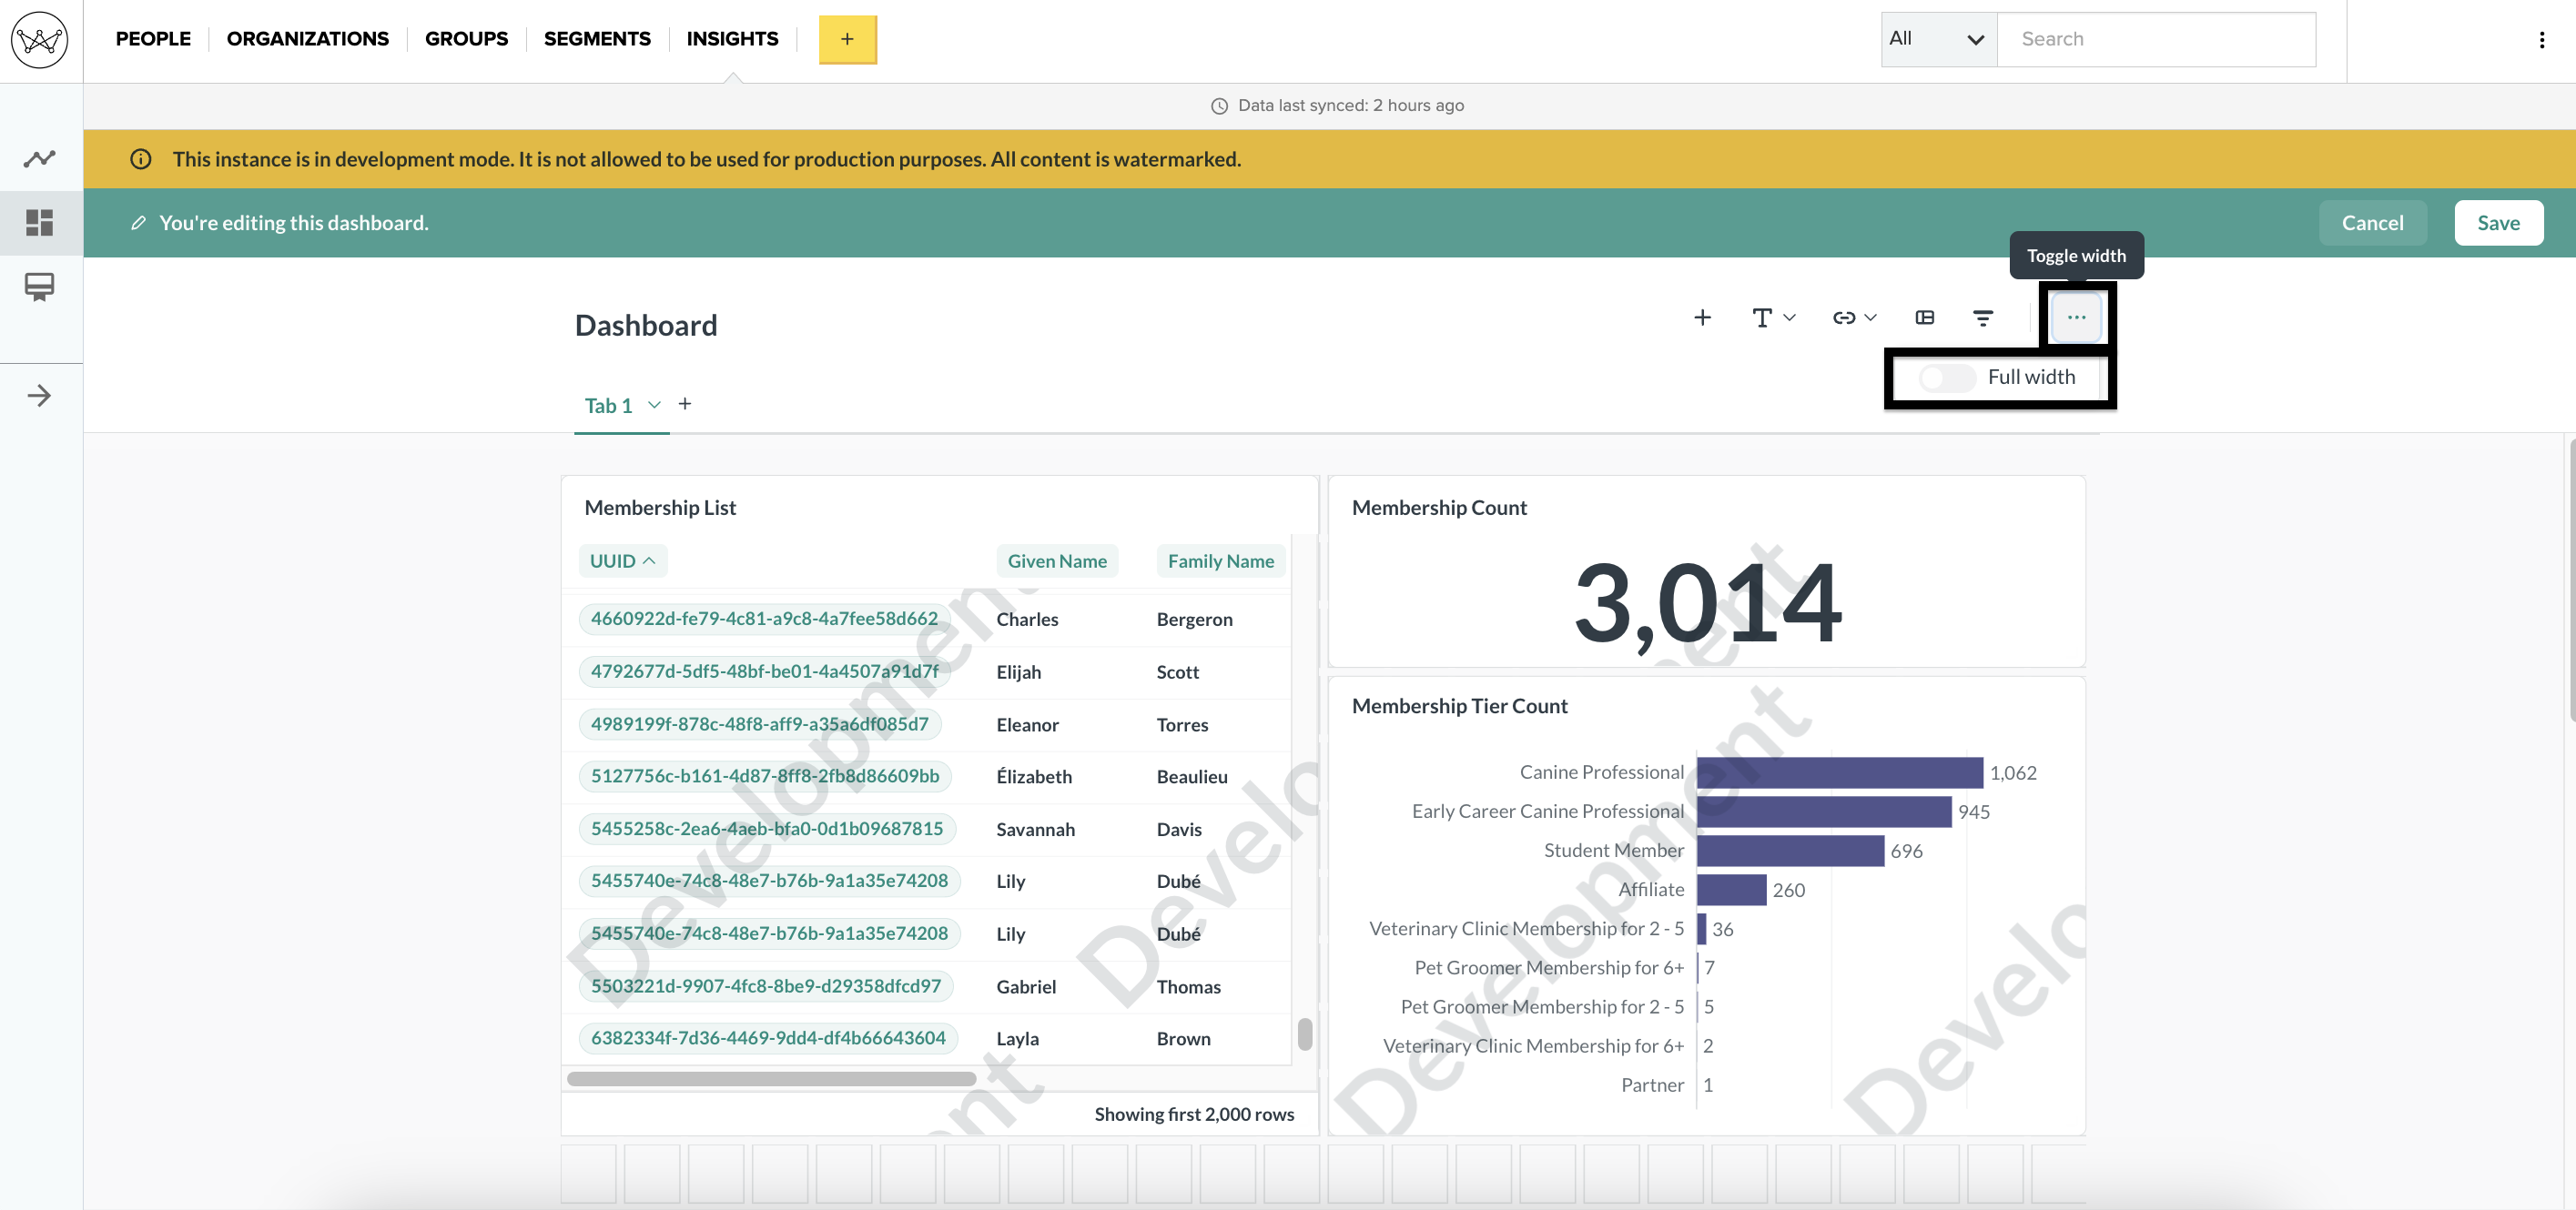Add a chart with the plus icon

[1702, 318]
